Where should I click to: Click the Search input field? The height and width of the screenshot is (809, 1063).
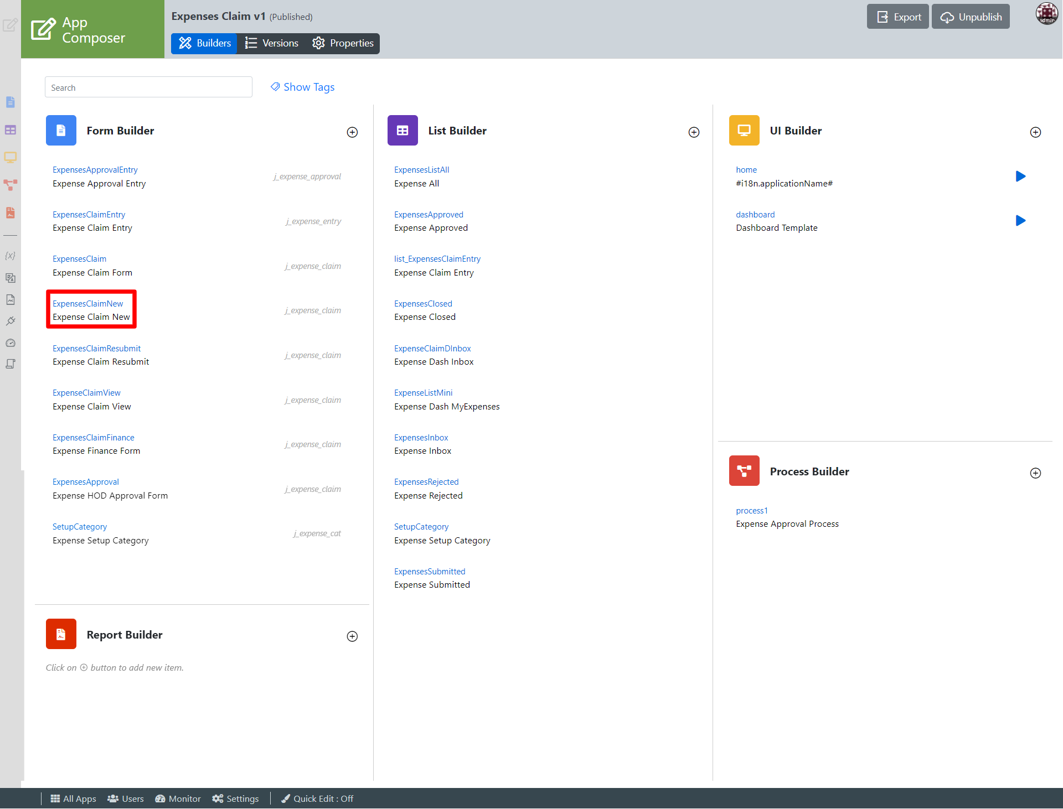[x=148, y=87]
